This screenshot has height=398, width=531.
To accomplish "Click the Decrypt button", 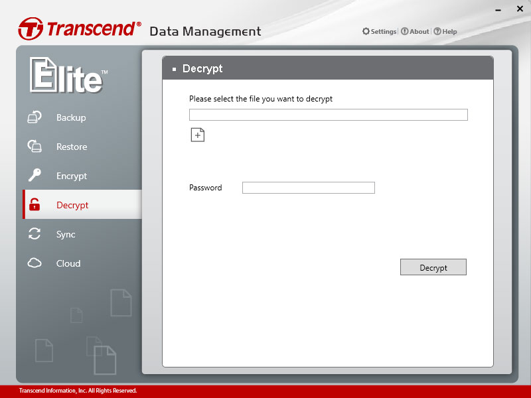I will click(x=433, y=267).
